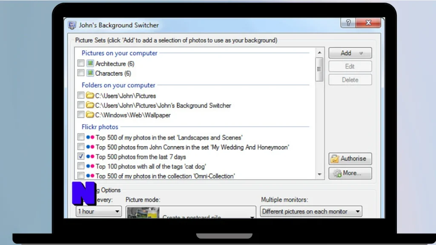
Task: Close the Background Switcher window
Action: tap(368, 23)
